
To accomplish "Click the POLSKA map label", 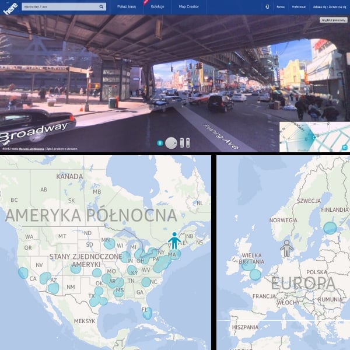I will [317, 272].
